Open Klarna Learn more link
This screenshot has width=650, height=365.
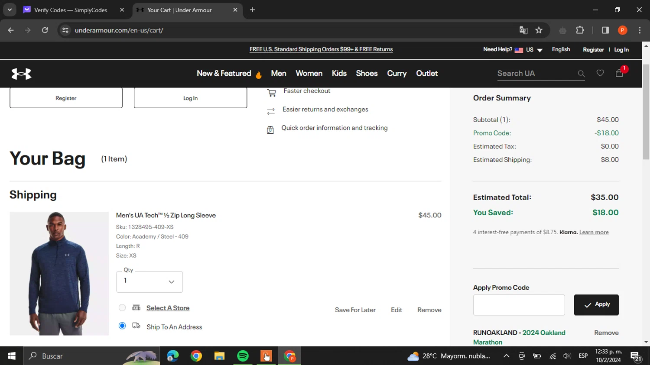(x=594, y=233)
